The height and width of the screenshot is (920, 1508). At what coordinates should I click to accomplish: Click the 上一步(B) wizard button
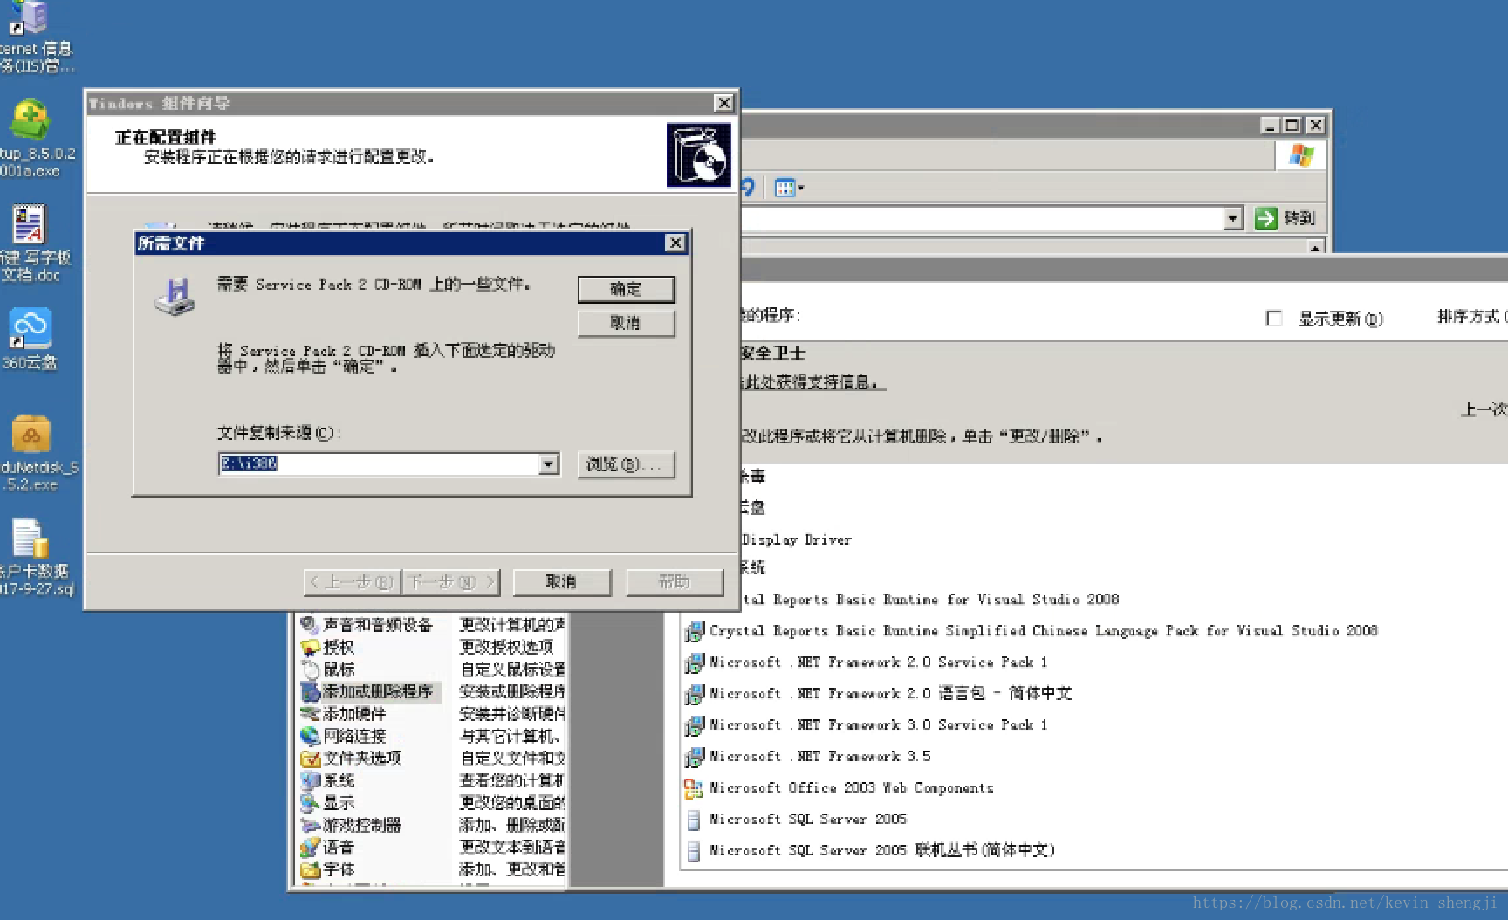[x=353, y=581]
